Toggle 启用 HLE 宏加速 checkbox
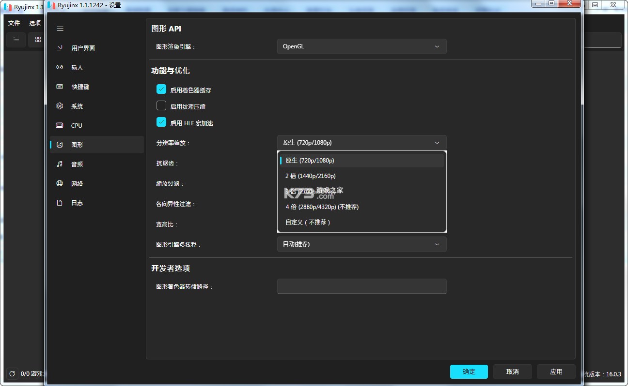Image resolution: width=628 pixels, height=386 pixels. pyautogui.click(x=161, y=122)
